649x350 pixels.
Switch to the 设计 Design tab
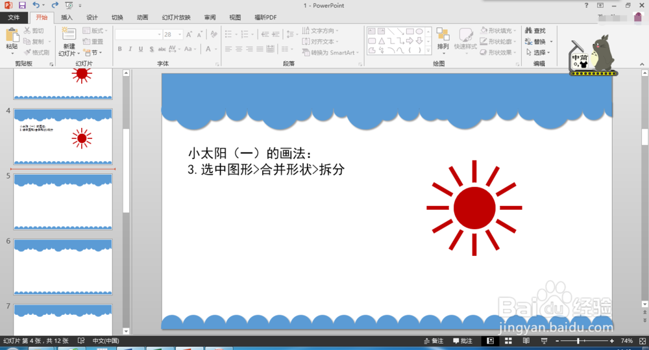coord(92,18)
